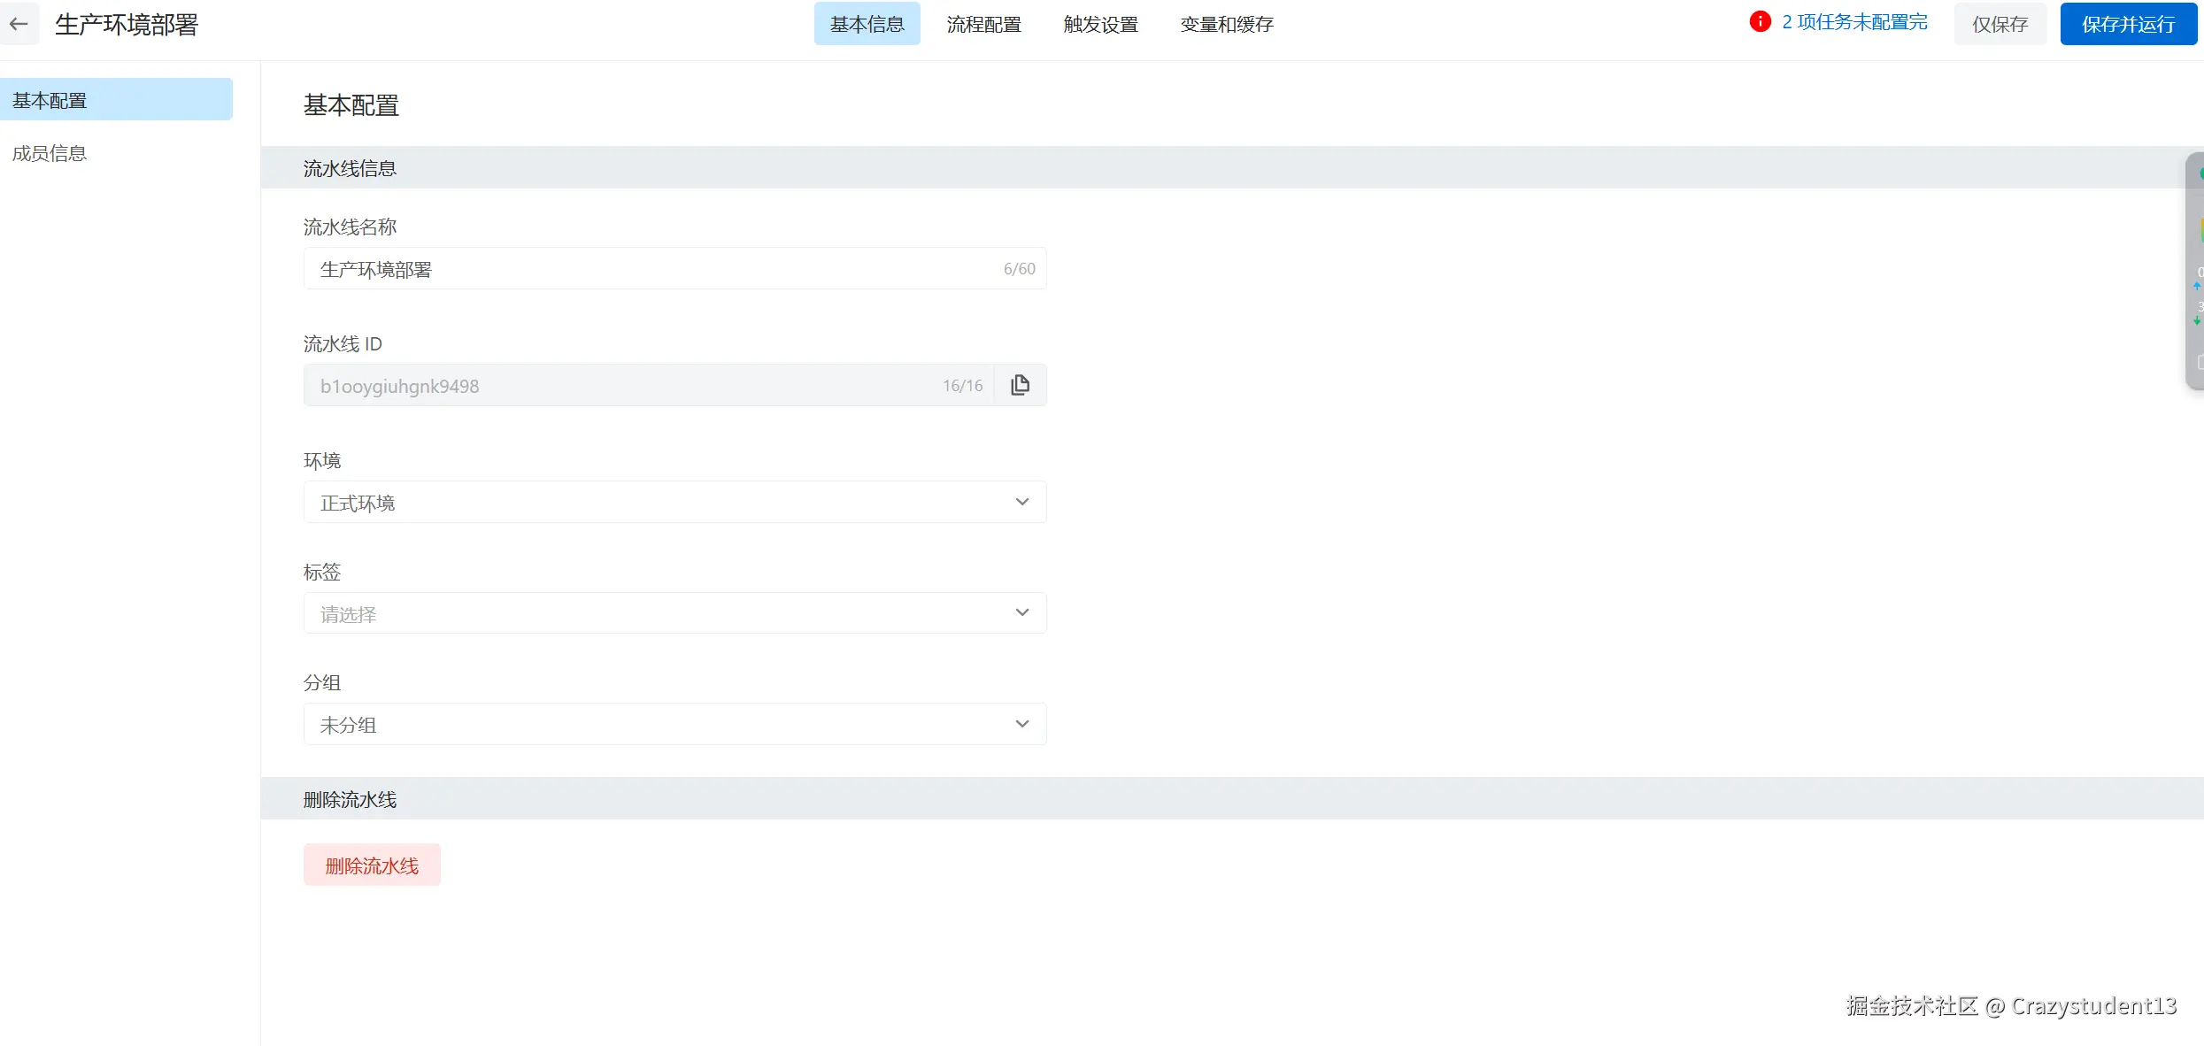Select the 基本信息 tab
The width and height of the screenshot is (2204, 1046).
(x=867, y=24)
